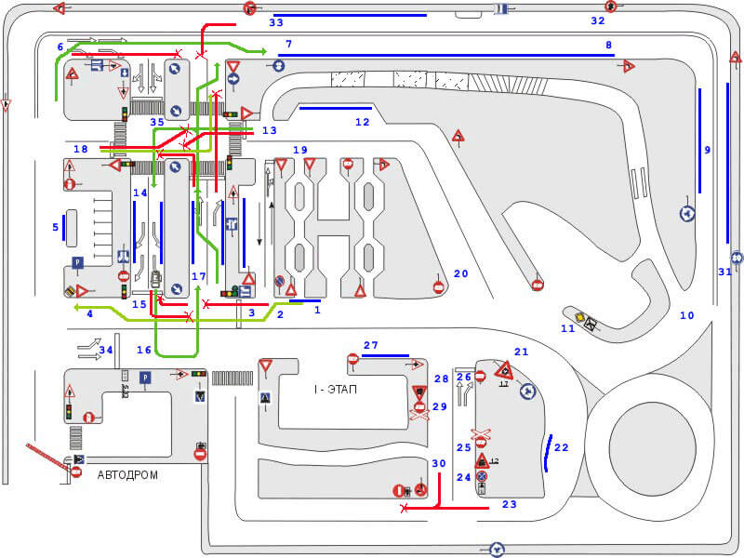Click number 10 label
Image resolution: width=744 pixels, height=558 pixels.
[x=687, y=315]
